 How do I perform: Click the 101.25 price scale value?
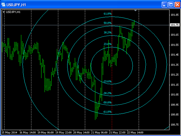pyautogui.click(x=175, y=75)
